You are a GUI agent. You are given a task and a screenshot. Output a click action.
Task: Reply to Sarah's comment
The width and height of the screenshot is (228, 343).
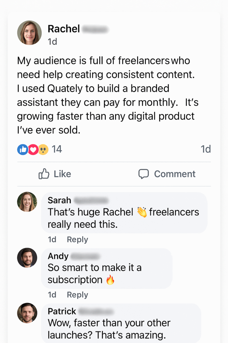click(77, 239)
